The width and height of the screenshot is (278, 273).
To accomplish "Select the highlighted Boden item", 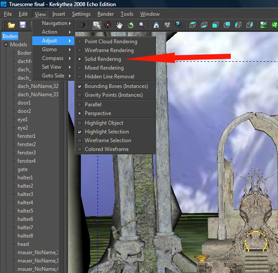I will click(10, 36).
